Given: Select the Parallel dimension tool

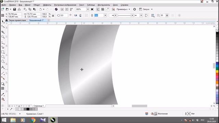Looking at the screenshot, I should 3,73.
